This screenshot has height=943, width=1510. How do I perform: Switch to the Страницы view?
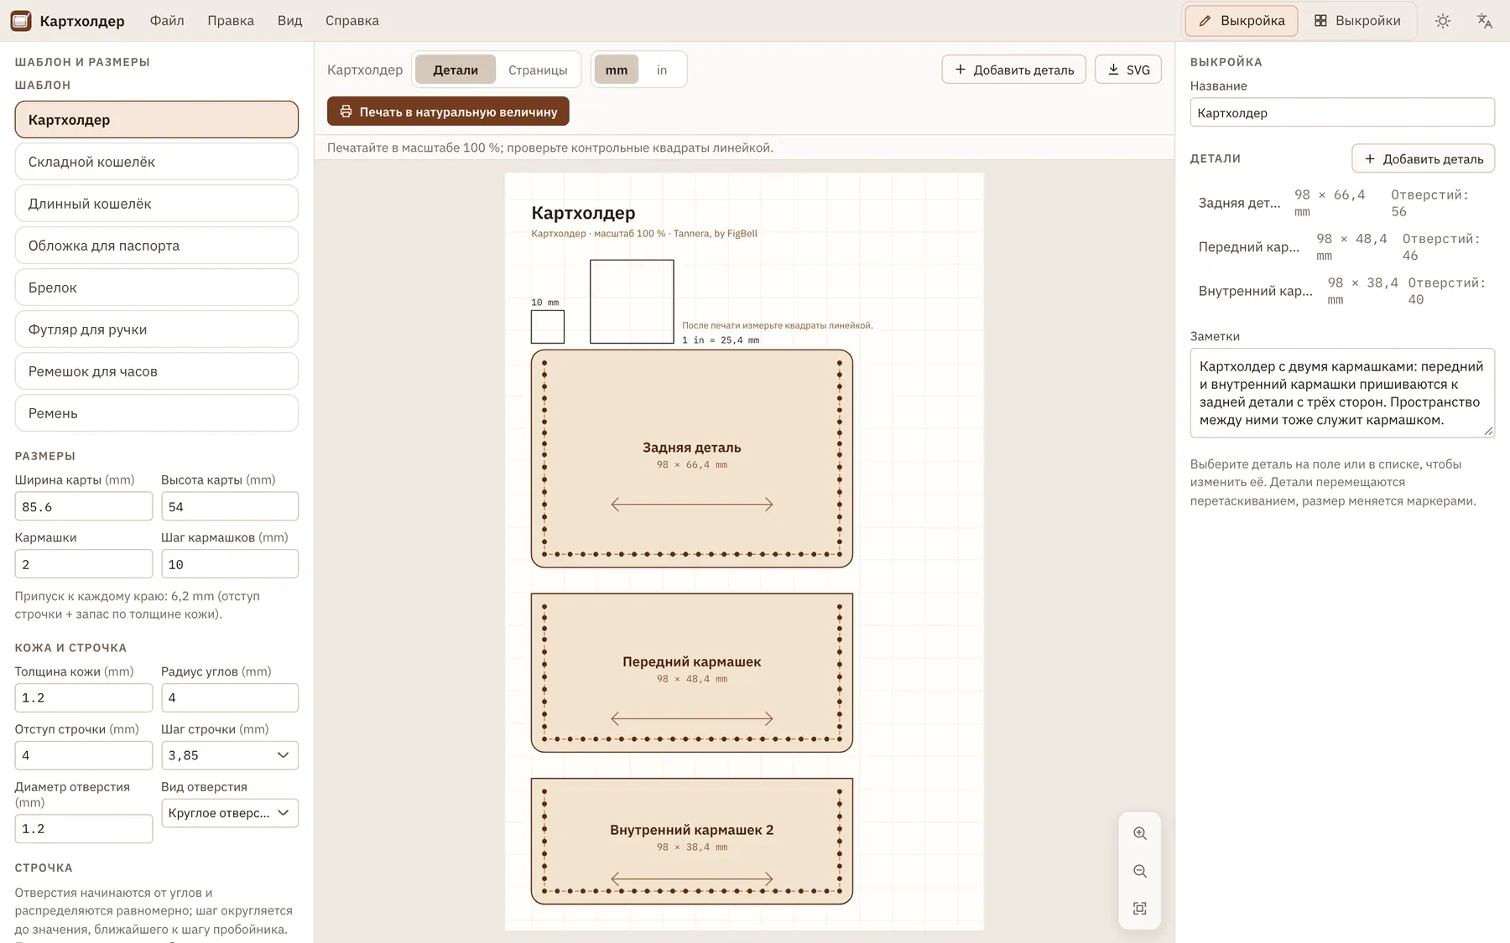(538, 70)
